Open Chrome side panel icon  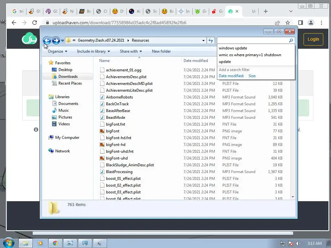(301, 23)
